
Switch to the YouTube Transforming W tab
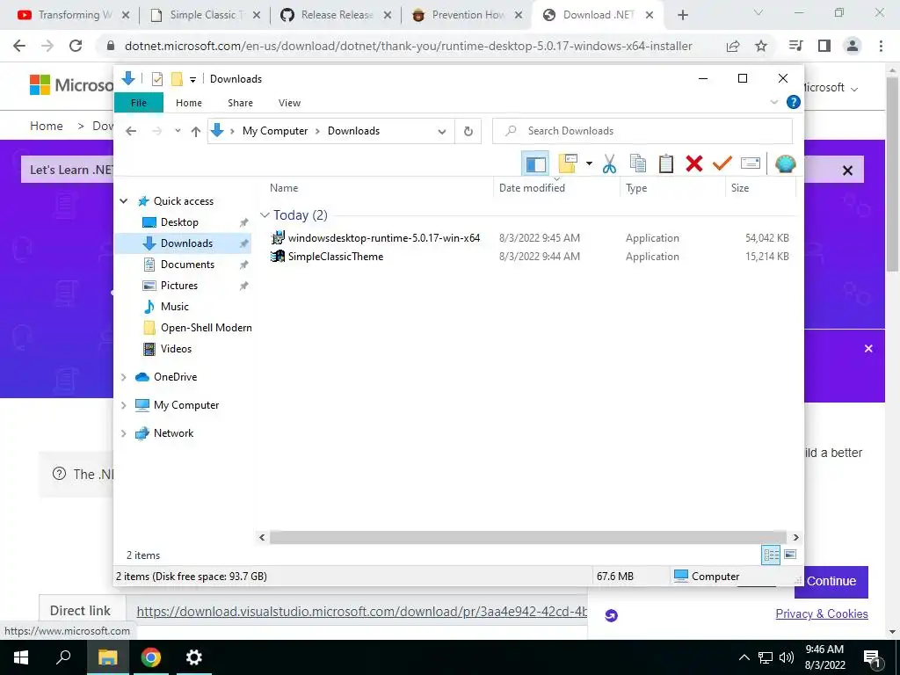point(73,15)
